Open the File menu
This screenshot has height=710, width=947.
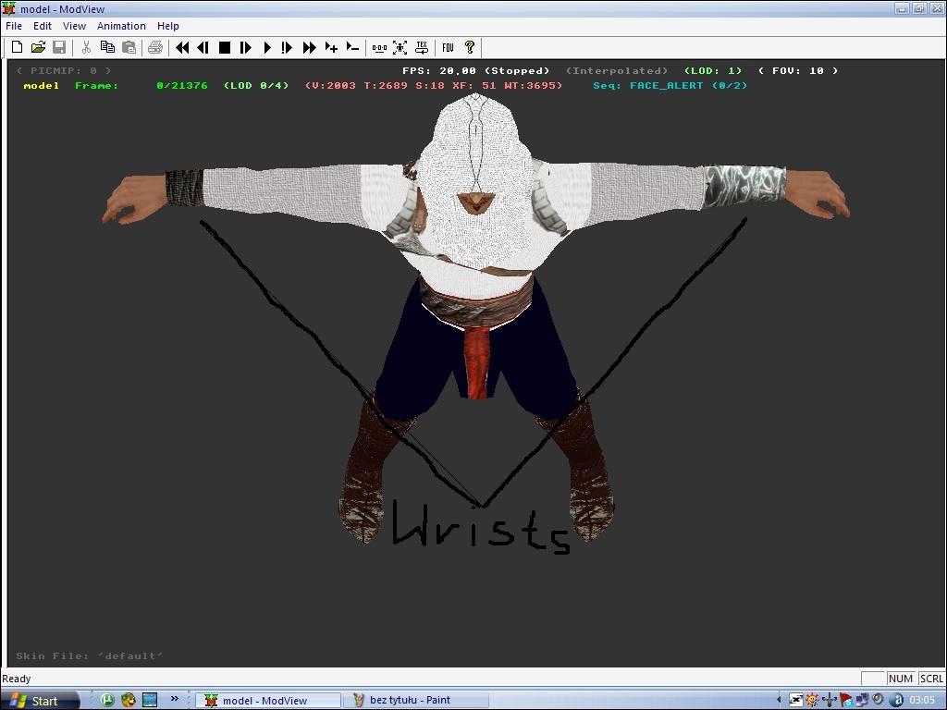(x=14, y=26)
